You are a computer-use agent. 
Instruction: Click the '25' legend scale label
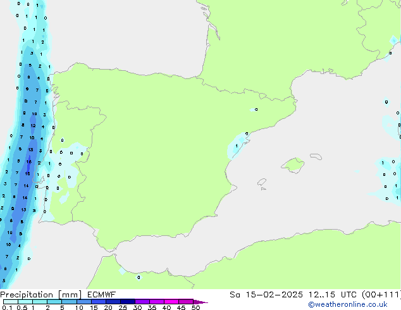123,307
